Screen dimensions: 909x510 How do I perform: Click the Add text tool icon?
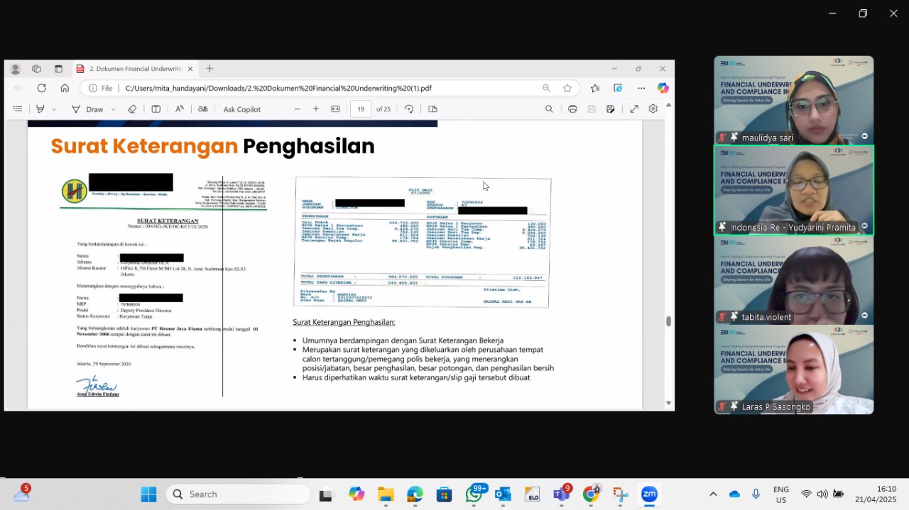156,109
